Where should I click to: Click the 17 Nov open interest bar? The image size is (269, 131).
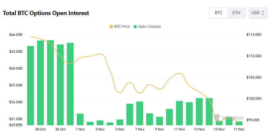(x=239, y=123)
